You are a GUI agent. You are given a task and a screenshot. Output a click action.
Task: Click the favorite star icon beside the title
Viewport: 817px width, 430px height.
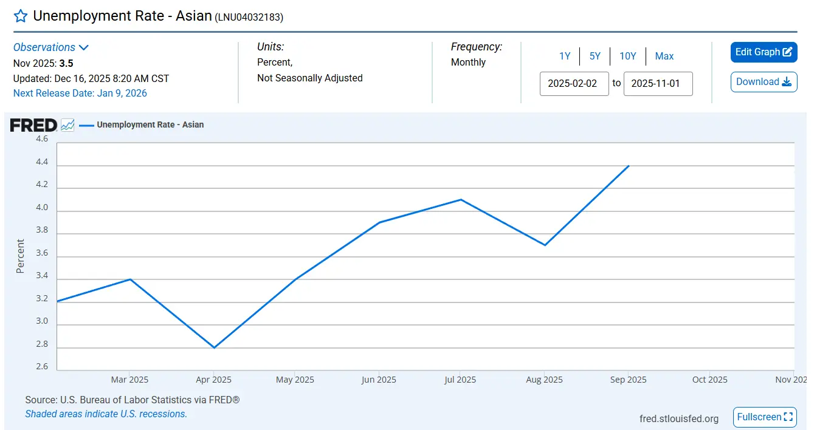21,16
